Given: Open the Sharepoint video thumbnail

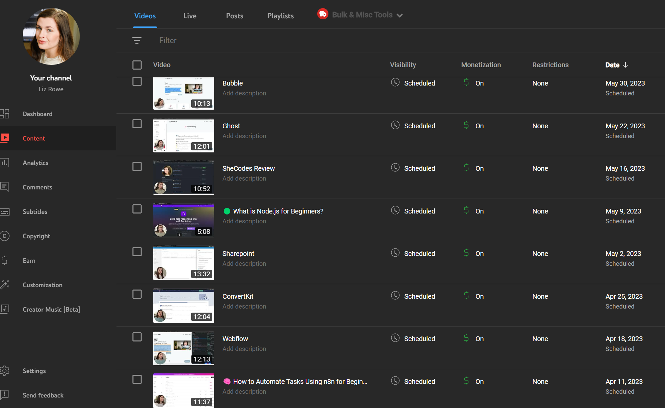Looking at the screenshot, I should 184,263.
